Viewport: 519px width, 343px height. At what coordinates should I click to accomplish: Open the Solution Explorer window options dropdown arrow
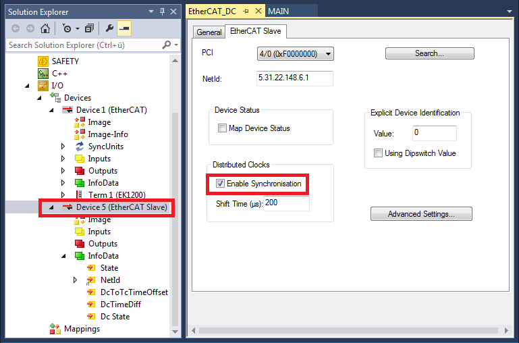tap(151, 11)
